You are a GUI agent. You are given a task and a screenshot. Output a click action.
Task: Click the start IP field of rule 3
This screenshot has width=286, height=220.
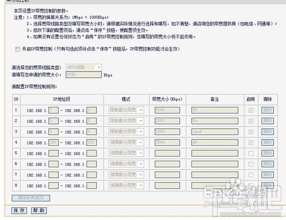(x=54, y=132)
